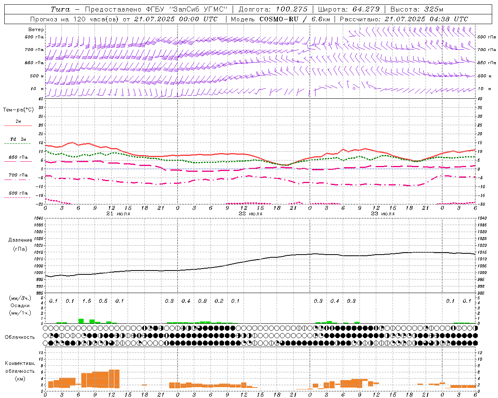This screenshot has width=498, height=398.
Task: Click the station name "Tura" in header
Action: [x=61, y=9]
